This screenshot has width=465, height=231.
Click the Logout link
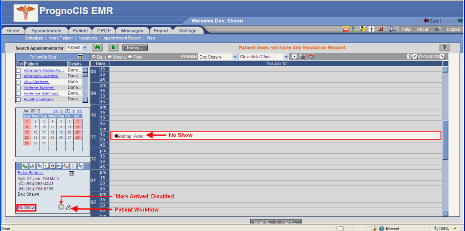(x=454, y=29)
